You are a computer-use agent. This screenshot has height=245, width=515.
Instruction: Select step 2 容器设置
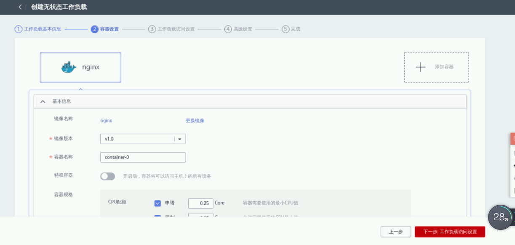pyautogui.click(x=105, y=29)
